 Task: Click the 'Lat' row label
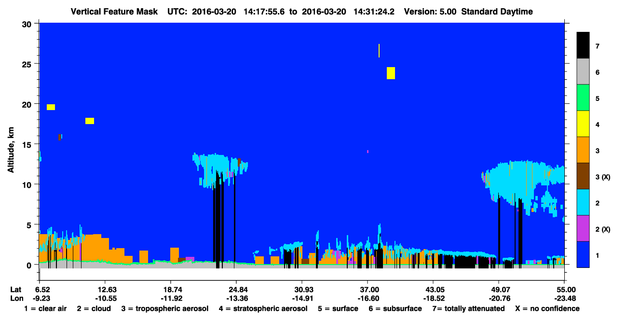tap(15, 289)
